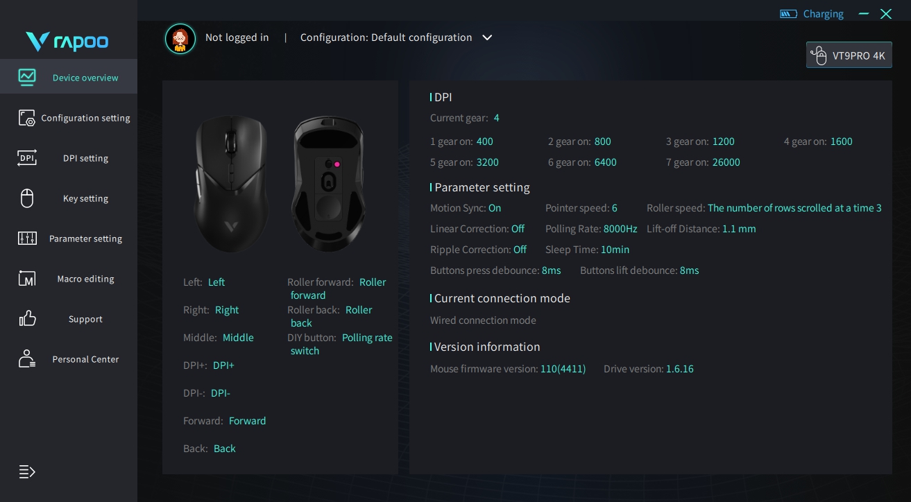Open the Personal Center icon
The width and height of the screenshot is (911, 502).
[x=27, y=358]
